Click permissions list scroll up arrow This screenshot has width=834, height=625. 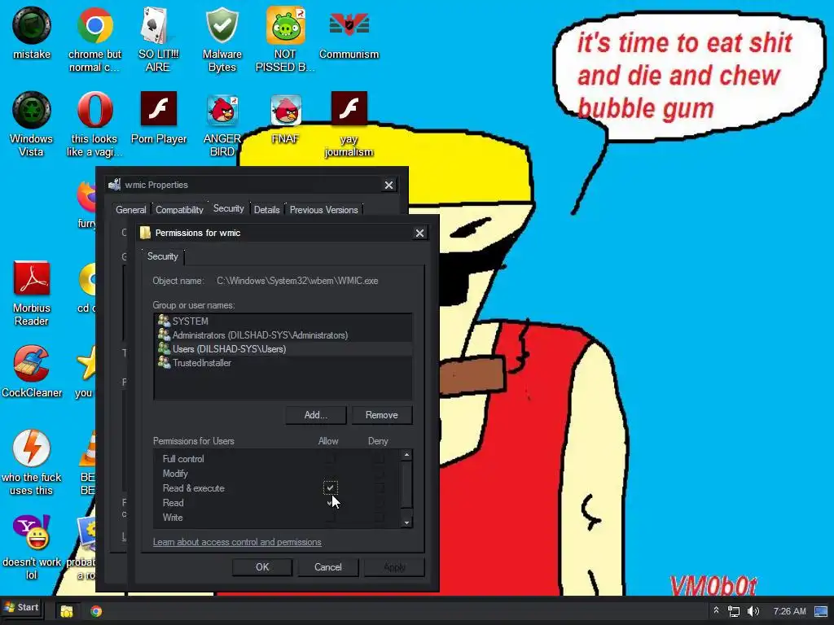pyautogui.click(x=407, y=455)
